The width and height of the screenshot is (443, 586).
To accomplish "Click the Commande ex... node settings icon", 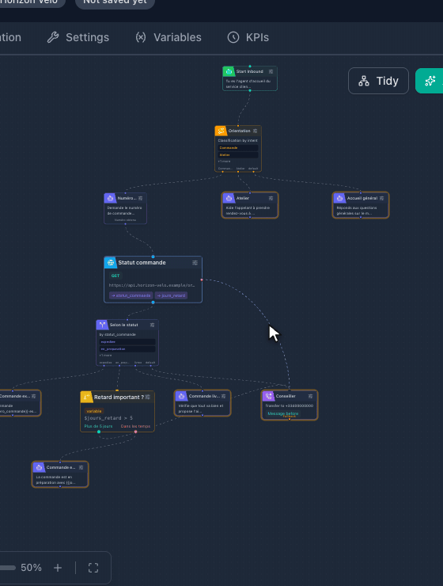I will click(33, 396).
